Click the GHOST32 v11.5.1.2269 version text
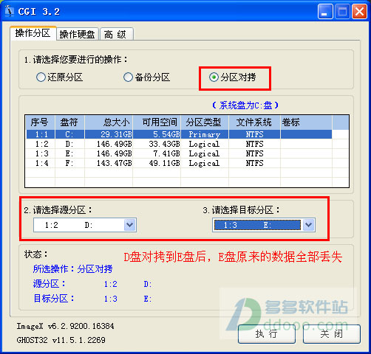This screenshot has height=354, width=371. (x=61, y=340)
